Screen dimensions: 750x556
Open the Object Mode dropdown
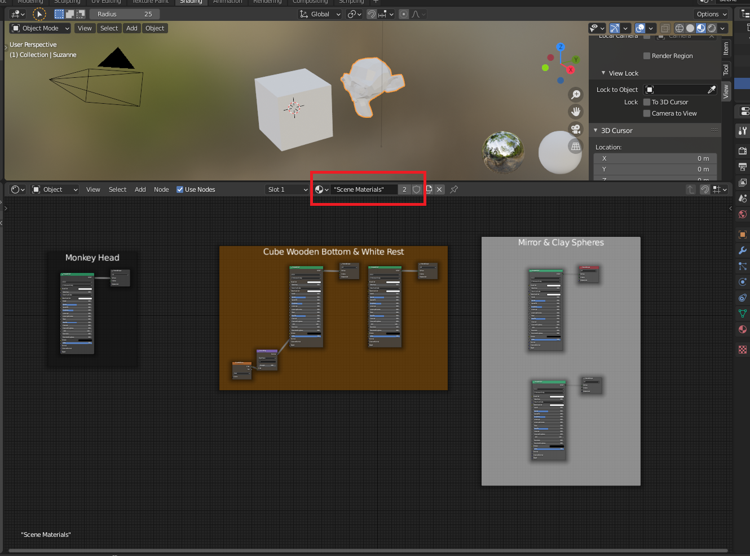coord(40,28)
